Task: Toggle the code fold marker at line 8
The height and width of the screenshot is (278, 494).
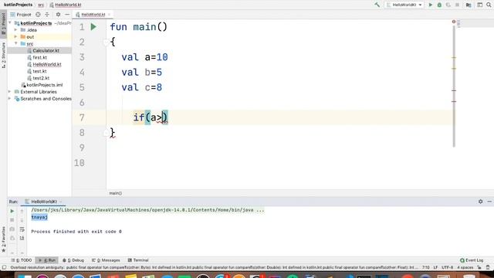Action: (106, 133)
